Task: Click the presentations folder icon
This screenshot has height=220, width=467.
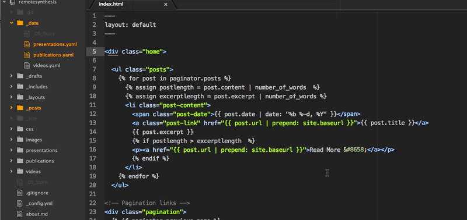Action: click(20, 150)
